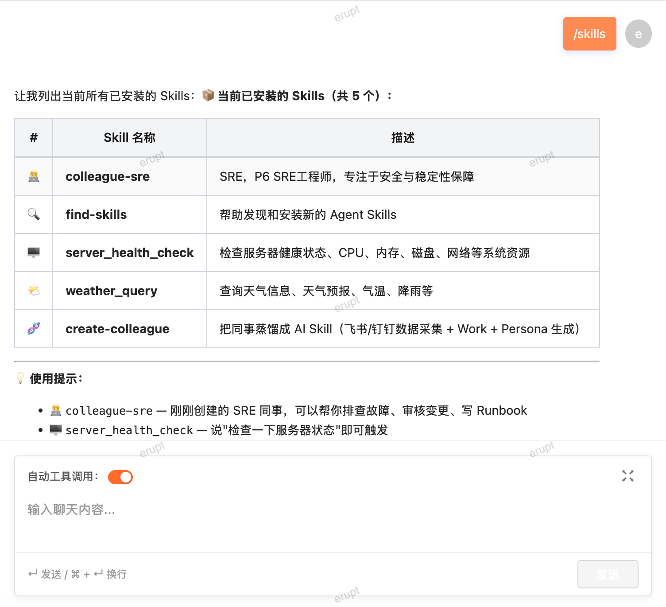Click the Skill 名称 column header
This screenshot has width=666, height=607.
(130, 138)
